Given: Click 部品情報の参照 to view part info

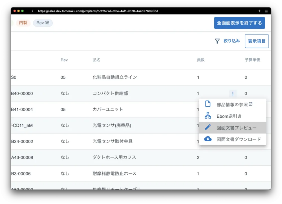Looking at the screenshot, I should (228, 104).
